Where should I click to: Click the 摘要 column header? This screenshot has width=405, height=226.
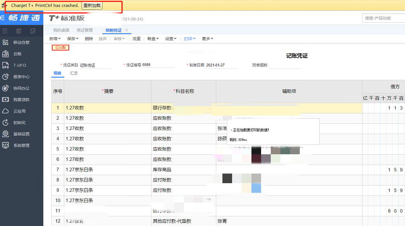(108, 91)
